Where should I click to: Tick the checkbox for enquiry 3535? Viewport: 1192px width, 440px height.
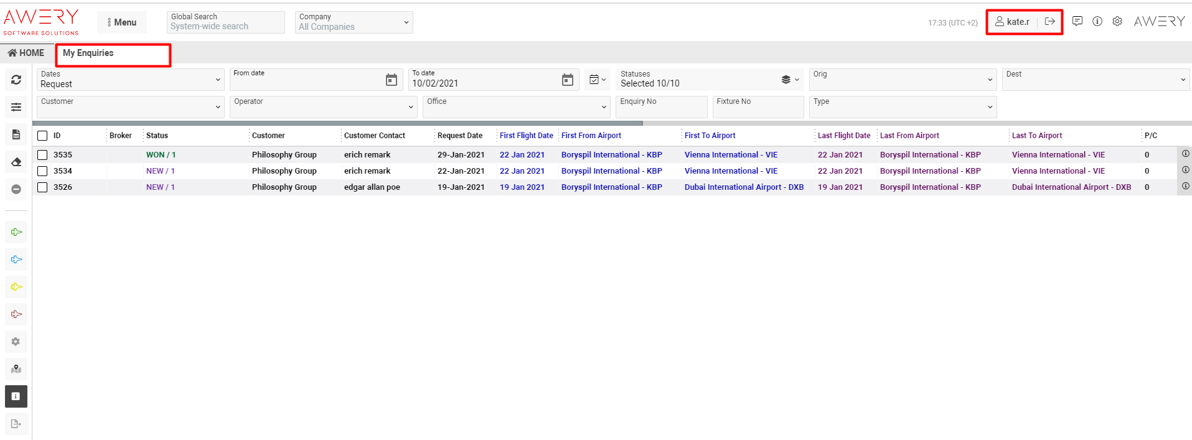click(x=42, y=155)
